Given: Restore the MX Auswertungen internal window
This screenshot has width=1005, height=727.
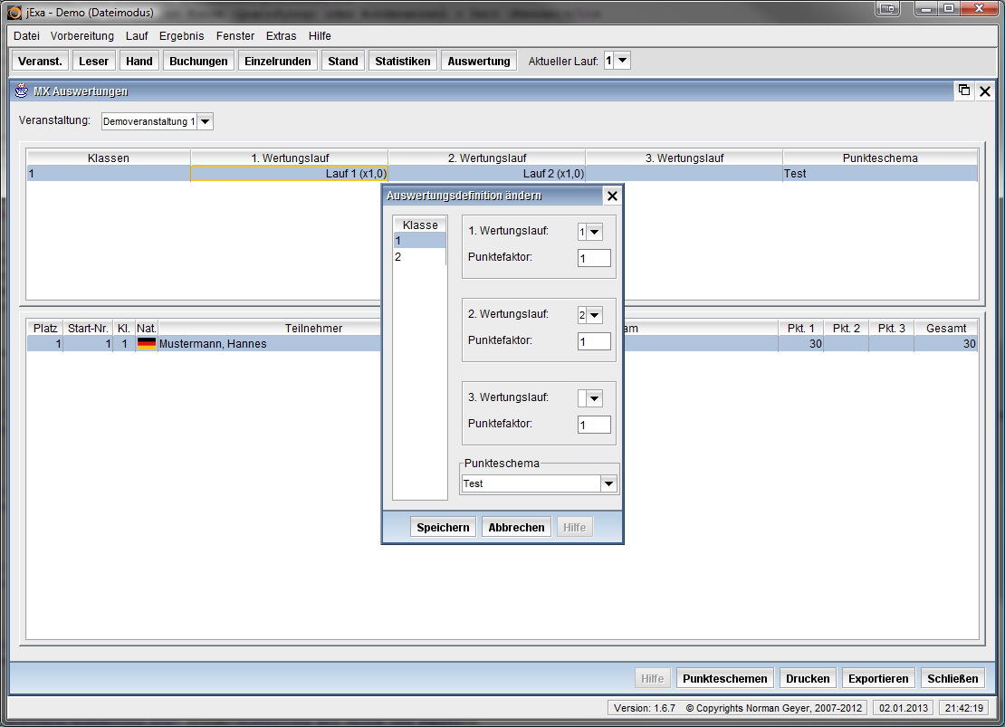Looking at the screenshot, I should pyautogui.click(x=964, y=91).
